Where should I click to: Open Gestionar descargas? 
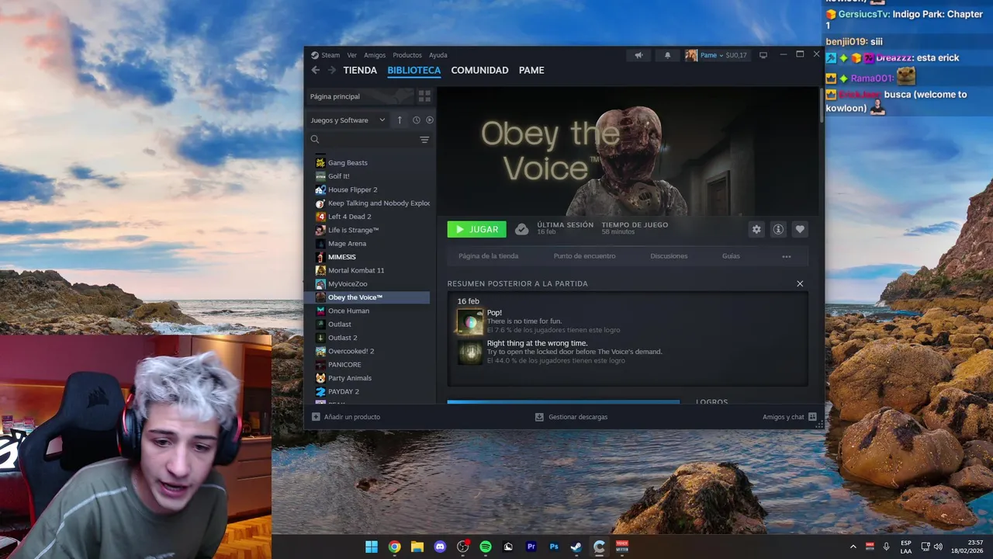click(572, 417)
